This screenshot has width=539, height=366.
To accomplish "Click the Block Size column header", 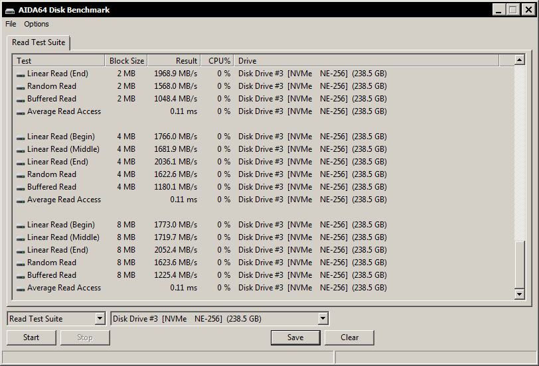I will coord(126,61).
